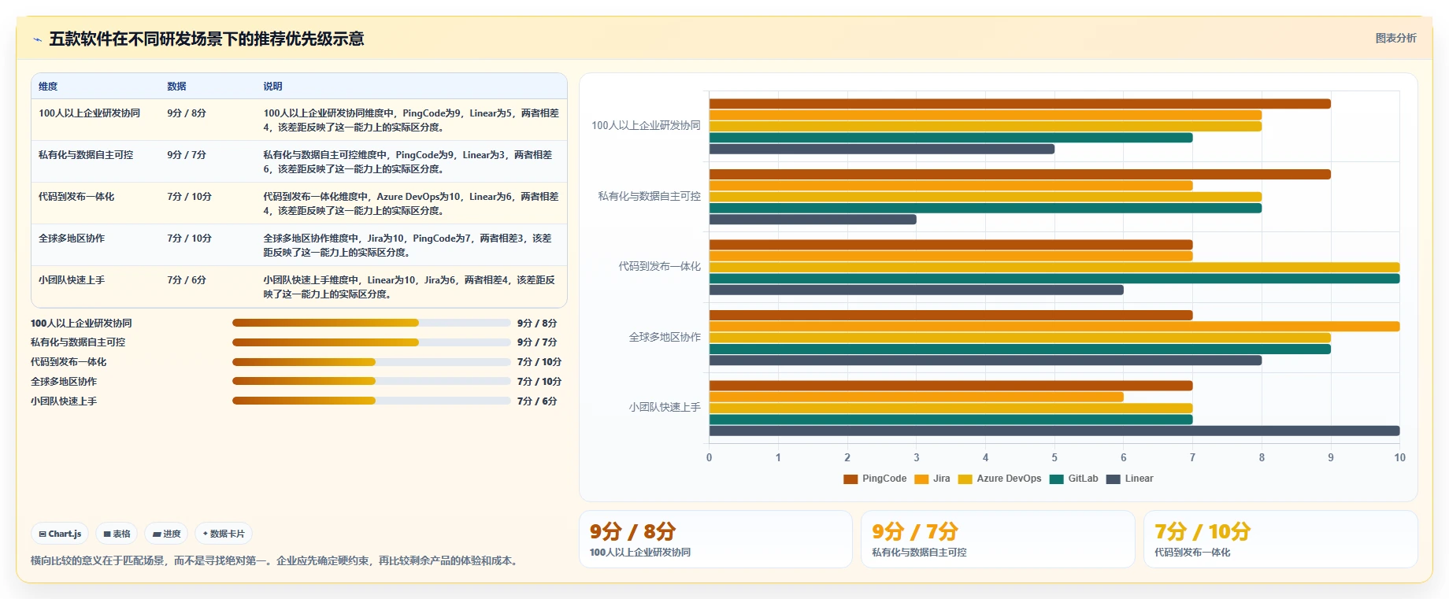Image resolution: width=1449 pixels, height=599 pixels.
Task: Click the 100人以上企业研发协同 progress bar
Action: click(x=372, y=323)
